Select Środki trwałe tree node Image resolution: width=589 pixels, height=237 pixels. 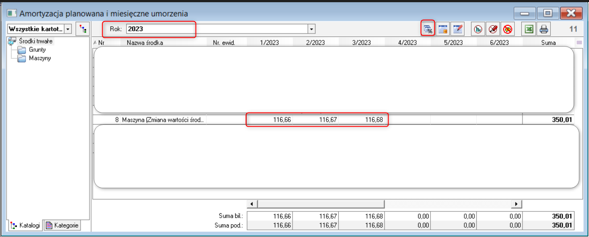pyautogui.click(x=36, y=41)
